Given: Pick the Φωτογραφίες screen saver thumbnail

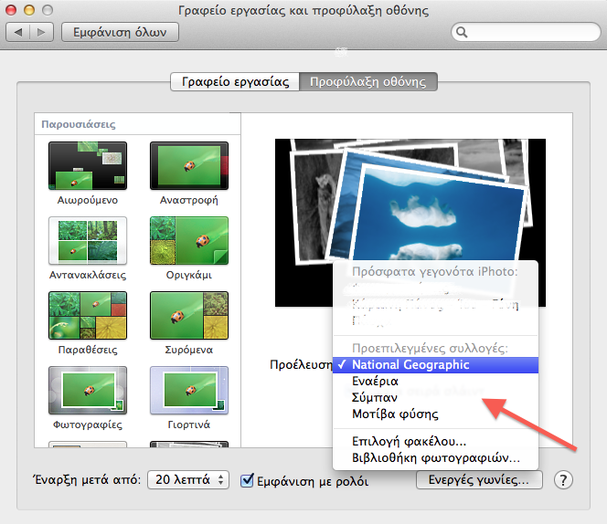Looking at the screenshot, I should tap(88, 390).
